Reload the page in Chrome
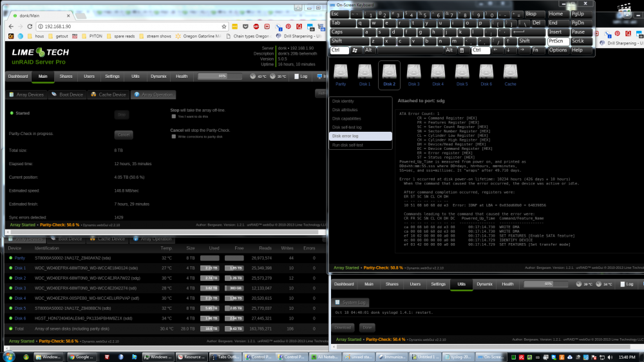The width and height of the screenshot is (644, 362). [30, 26]
